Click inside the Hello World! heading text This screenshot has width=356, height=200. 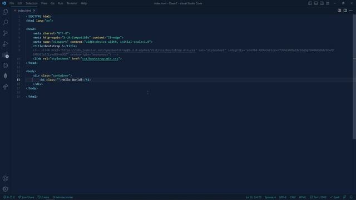(x=72, y=80)
